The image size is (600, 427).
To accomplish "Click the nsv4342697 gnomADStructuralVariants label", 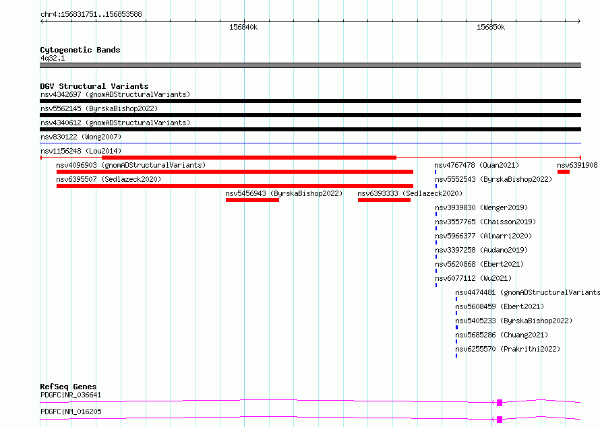I will [115, 94].
